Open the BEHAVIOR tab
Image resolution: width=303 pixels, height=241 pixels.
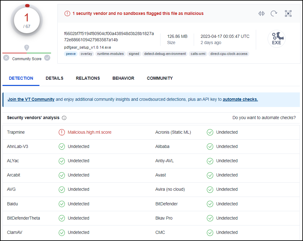123,78
